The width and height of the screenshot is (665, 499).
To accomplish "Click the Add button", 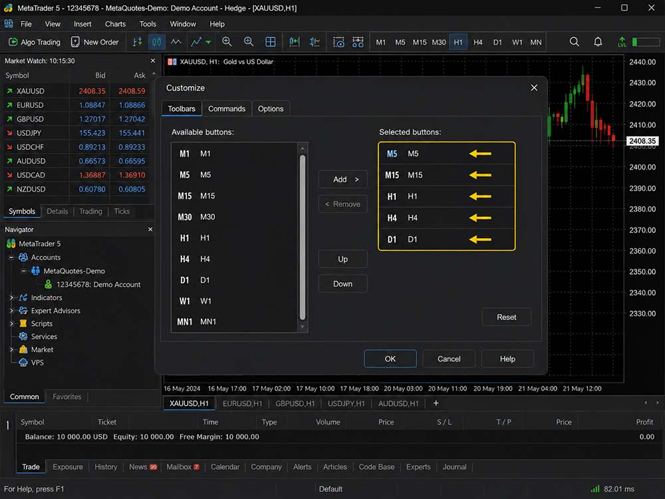I will [342, 179].
